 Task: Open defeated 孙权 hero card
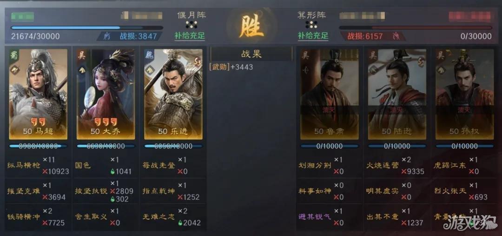click(464, 94)
